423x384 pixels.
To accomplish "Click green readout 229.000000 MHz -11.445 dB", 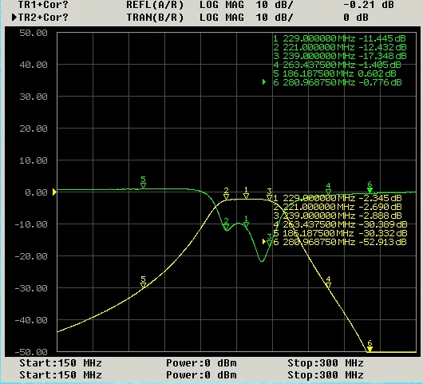I will pyautogui.click(x=339, y=38).
